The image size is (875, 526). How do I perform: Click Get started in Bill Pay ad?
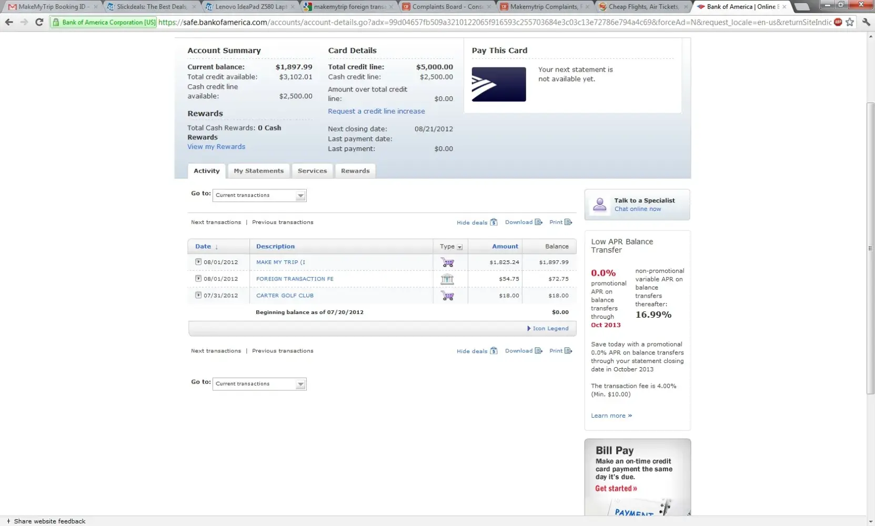[x=616, y=489]
